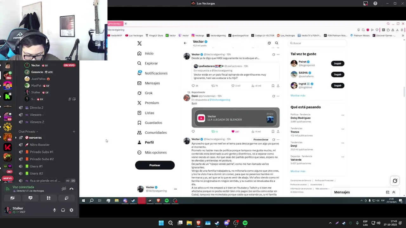Open the @Vectoratgaming mention link
Screen dimensions: 406x228
[219, 100]
